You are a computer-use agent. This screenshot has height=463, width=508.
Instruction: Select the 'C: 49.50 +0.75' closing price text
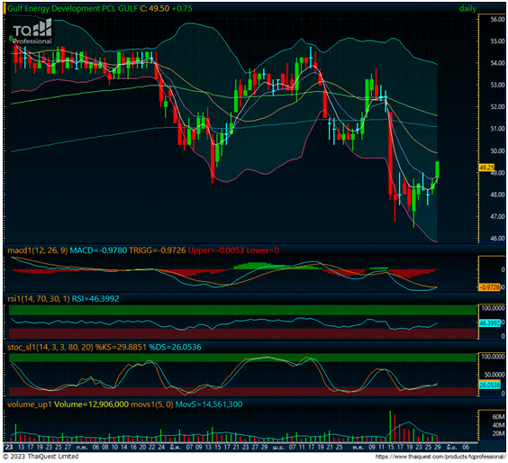click(x=166, y=8)
